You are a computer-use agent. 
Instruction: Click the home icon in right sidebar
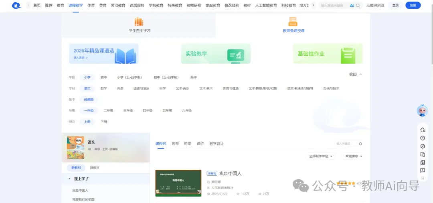pos(423,130)
